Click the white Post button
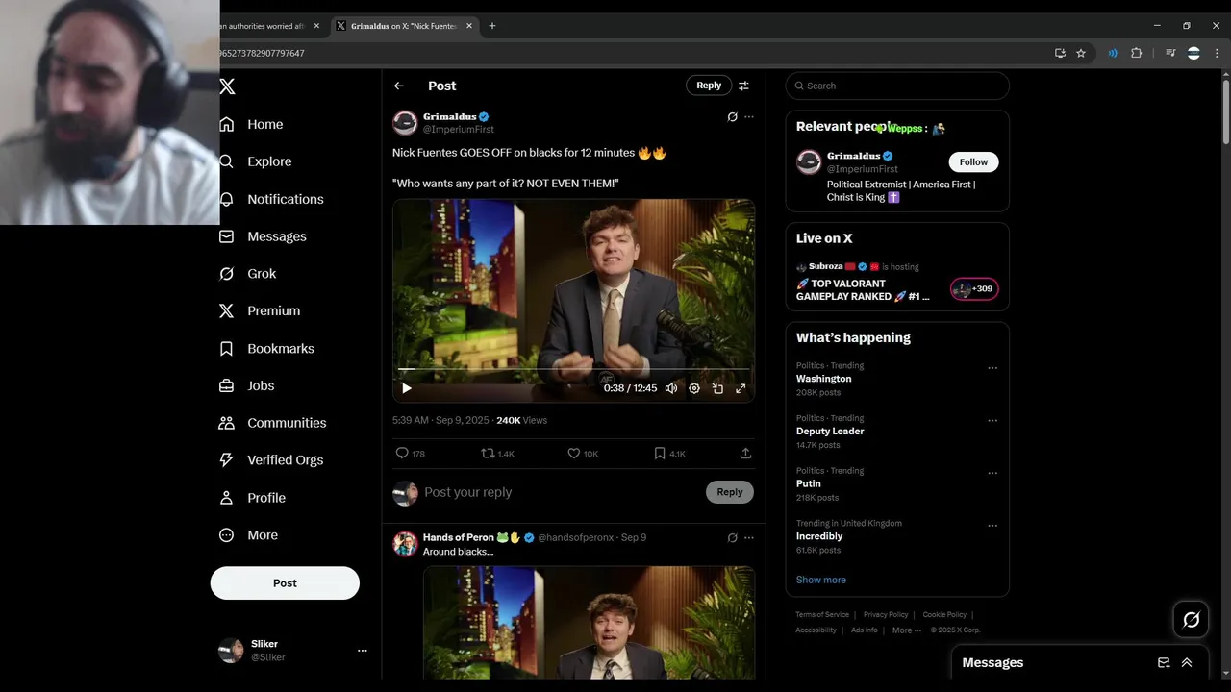 coord(285,583)
